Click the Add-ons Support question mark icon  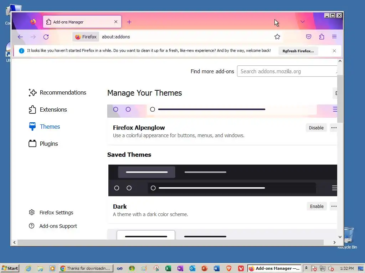[31, 226]
